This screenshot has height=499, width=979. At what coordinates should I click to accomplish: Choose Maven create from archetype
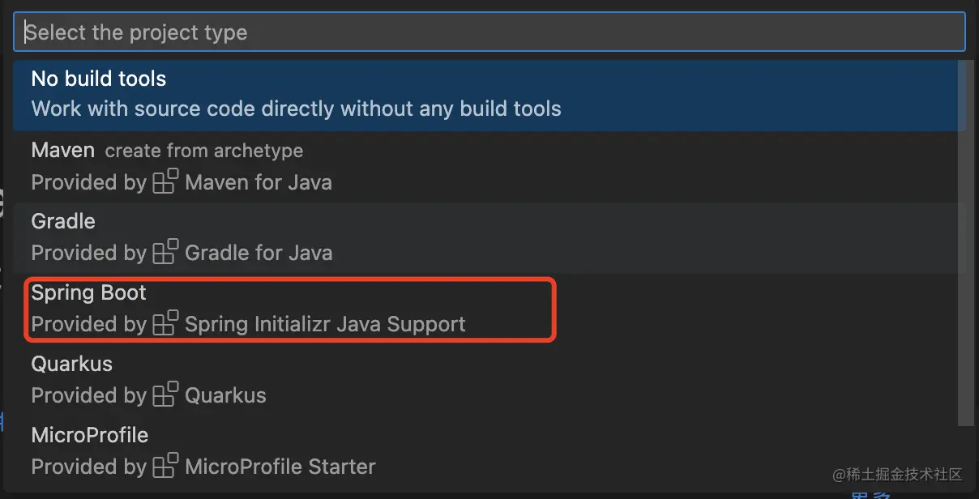489,166
